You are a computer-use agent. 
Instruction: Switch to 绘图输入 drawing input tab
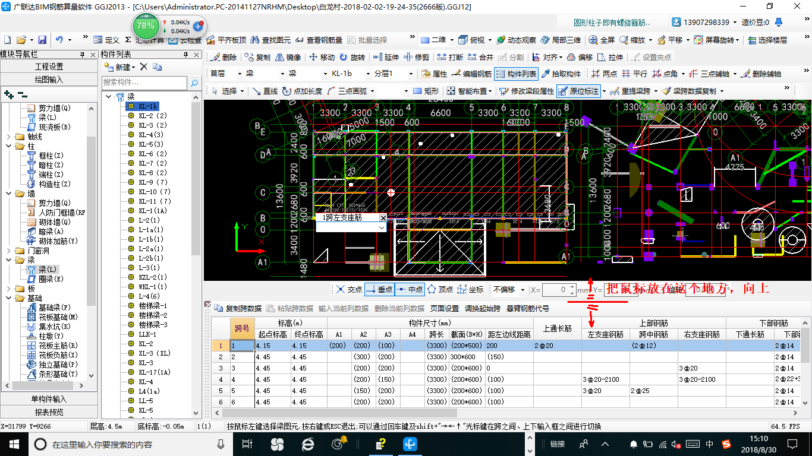point(49,79)
